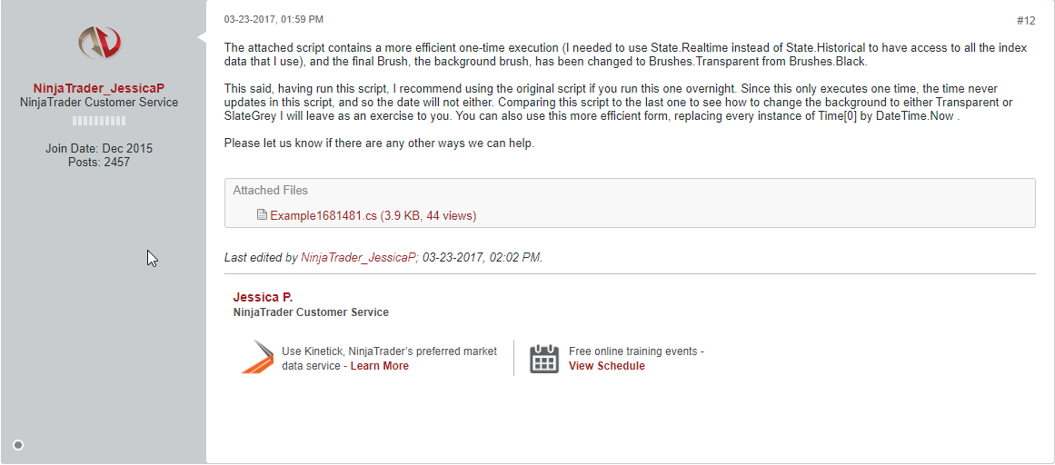Click the reputation bar under the user title
1055x465 pixels.
(99, 120)
